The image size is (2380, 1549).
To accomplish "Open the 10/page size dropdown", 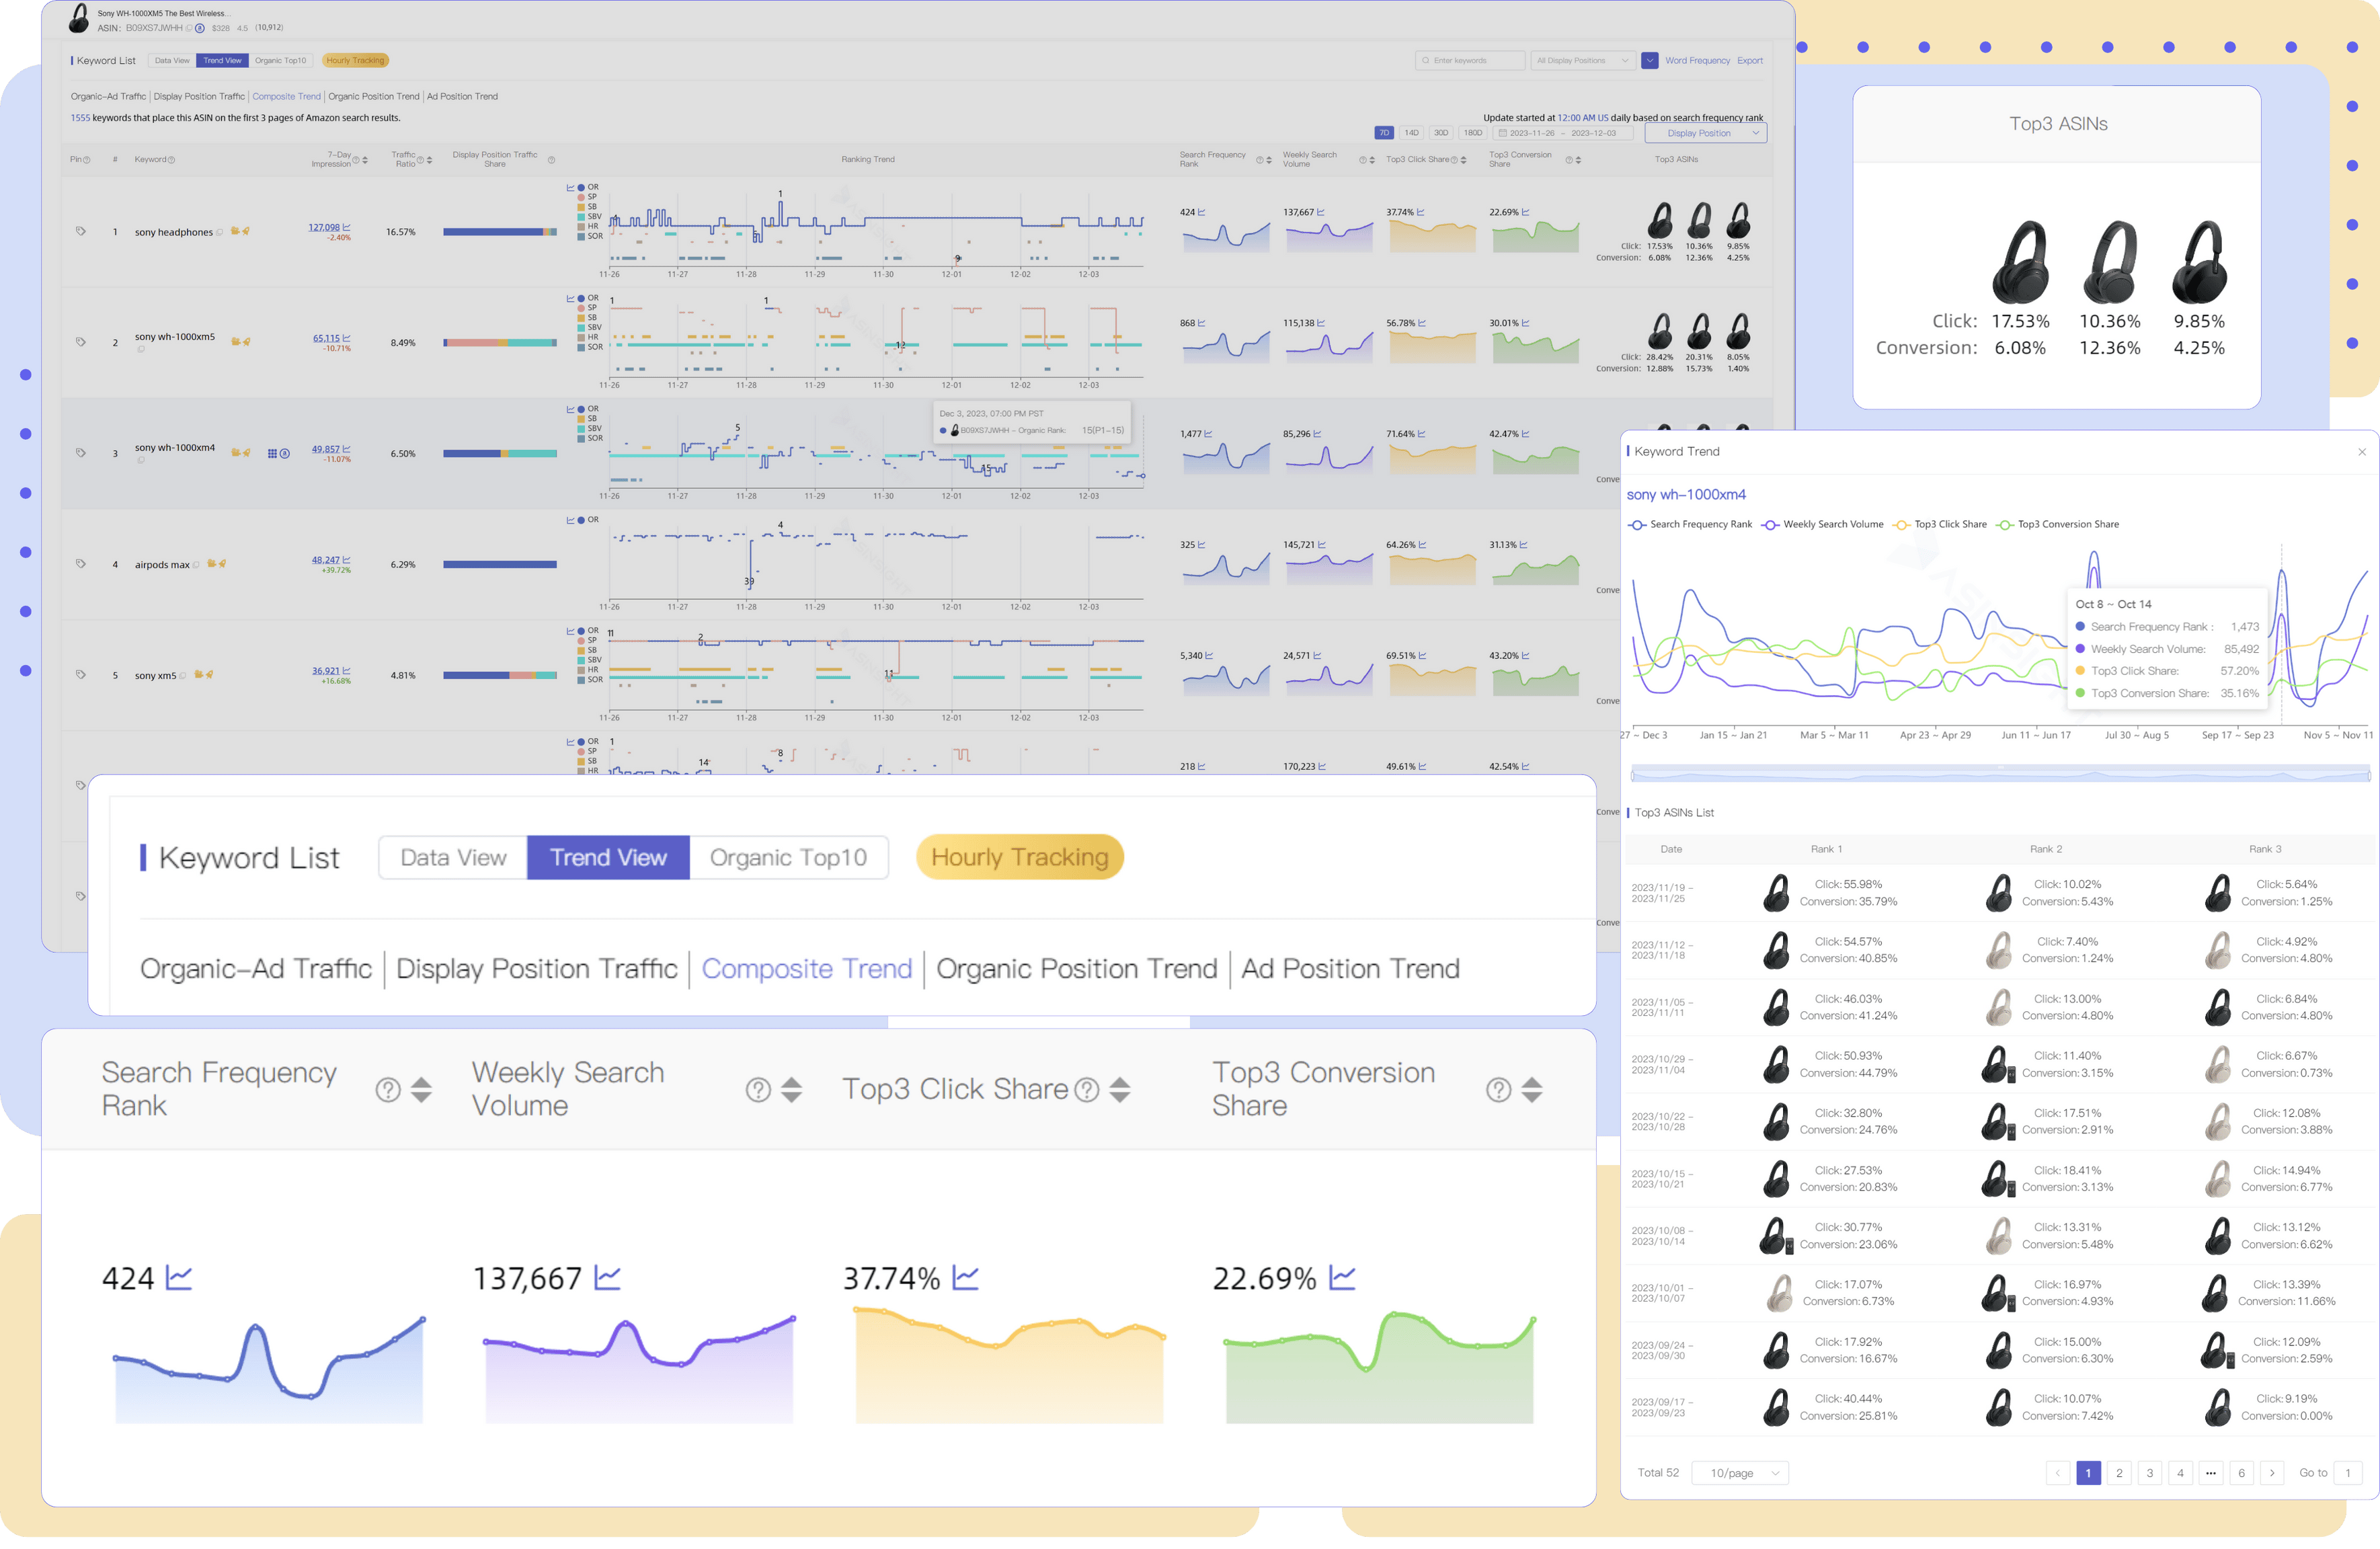I will [x=1739, y=1473].
